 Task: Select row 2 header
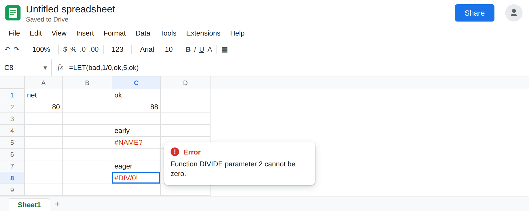coord(12,107)
